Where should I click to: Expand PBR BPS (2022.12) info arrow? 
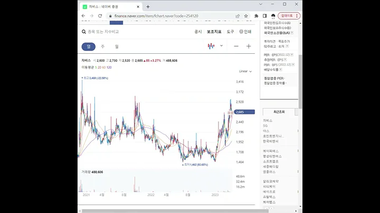(x=293, y=65)
